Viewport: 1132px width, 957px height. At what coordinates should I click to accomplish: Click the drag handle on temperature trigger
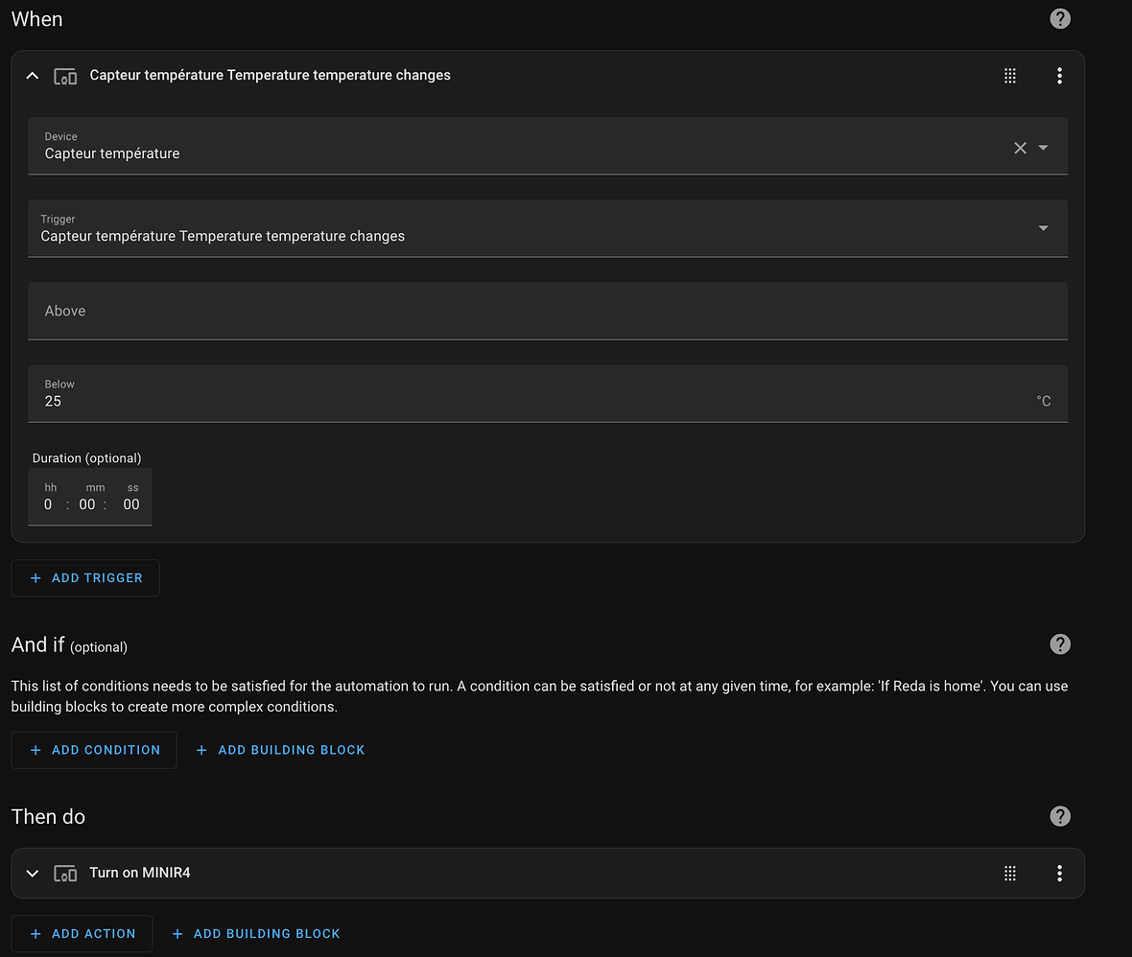coord(1010,76)
